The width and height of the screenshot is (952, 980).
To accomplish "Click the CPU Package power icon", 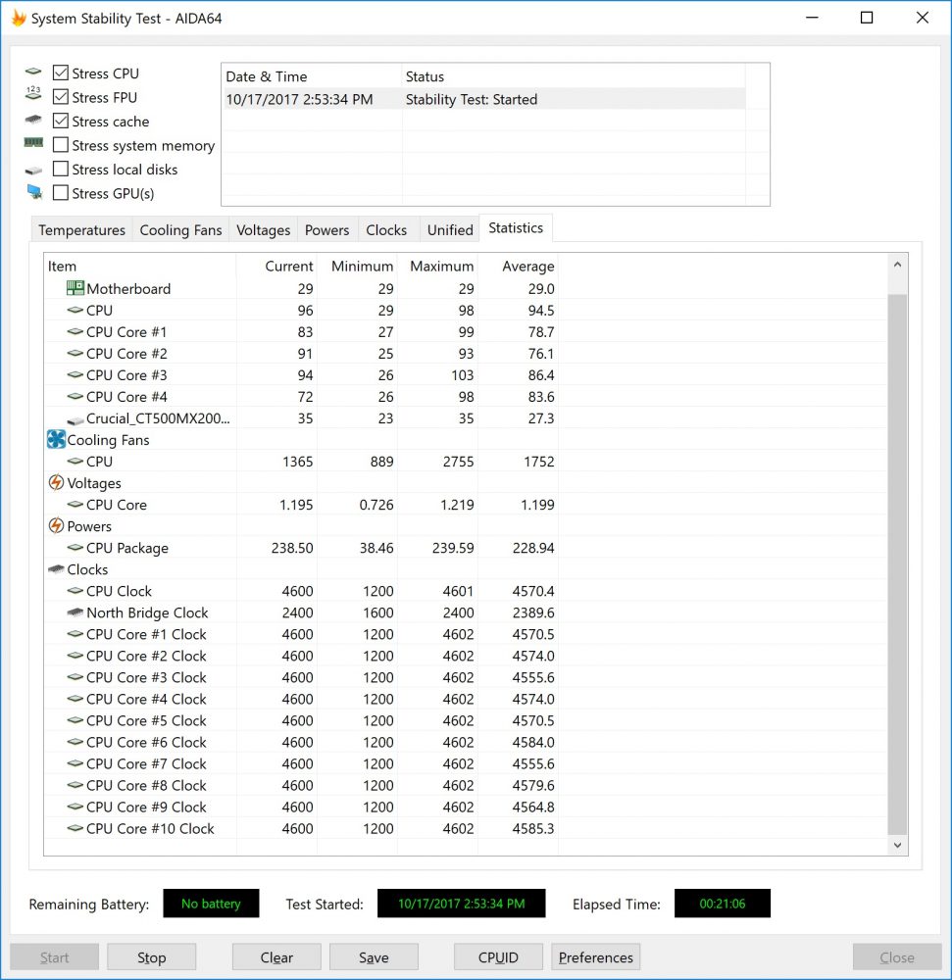I will click(x=75, y=548).
